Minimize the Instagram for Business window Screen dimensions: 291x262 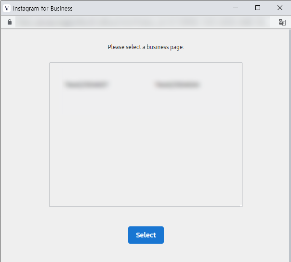tap(236, 8)
